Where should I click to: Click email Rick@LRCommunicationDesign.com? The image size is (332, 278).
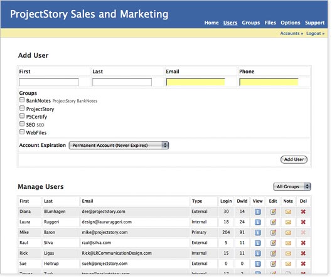[117, 253]
